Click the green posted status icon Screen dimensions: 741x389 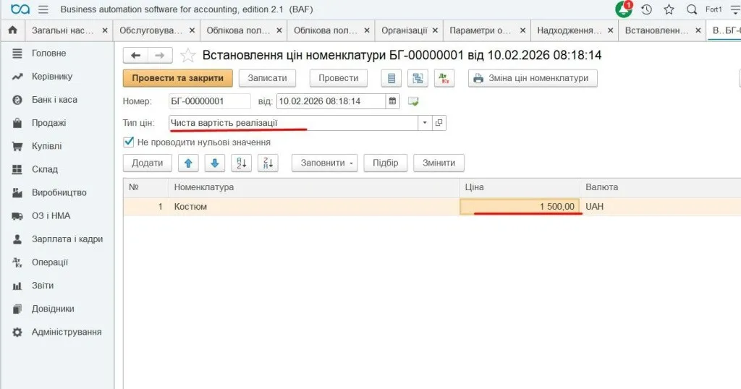[413, 101]
